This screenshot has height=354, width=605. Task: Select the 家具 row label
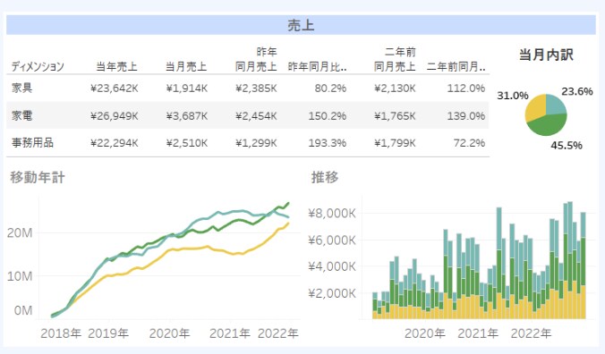22,88
